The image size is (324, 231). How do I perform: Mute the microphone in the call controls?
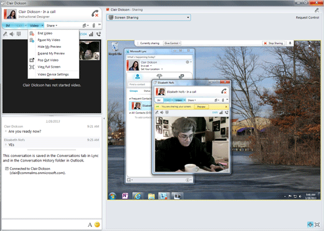[6, 34]
